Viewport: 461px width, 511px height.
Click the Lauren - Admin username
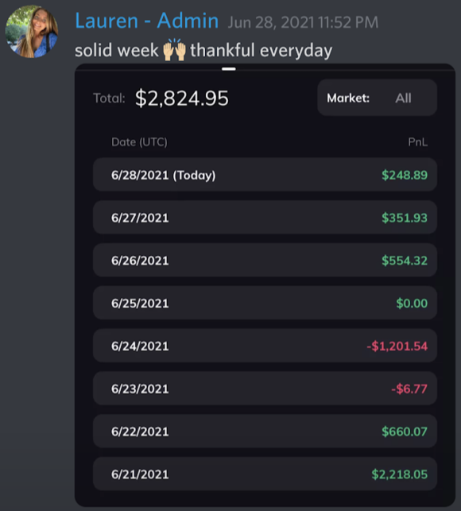147,21
